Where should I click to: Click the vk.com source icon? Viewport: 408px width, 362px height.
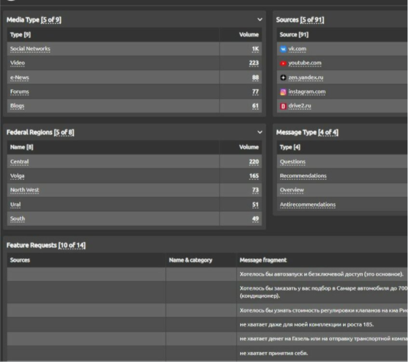(x=283, y=49)
